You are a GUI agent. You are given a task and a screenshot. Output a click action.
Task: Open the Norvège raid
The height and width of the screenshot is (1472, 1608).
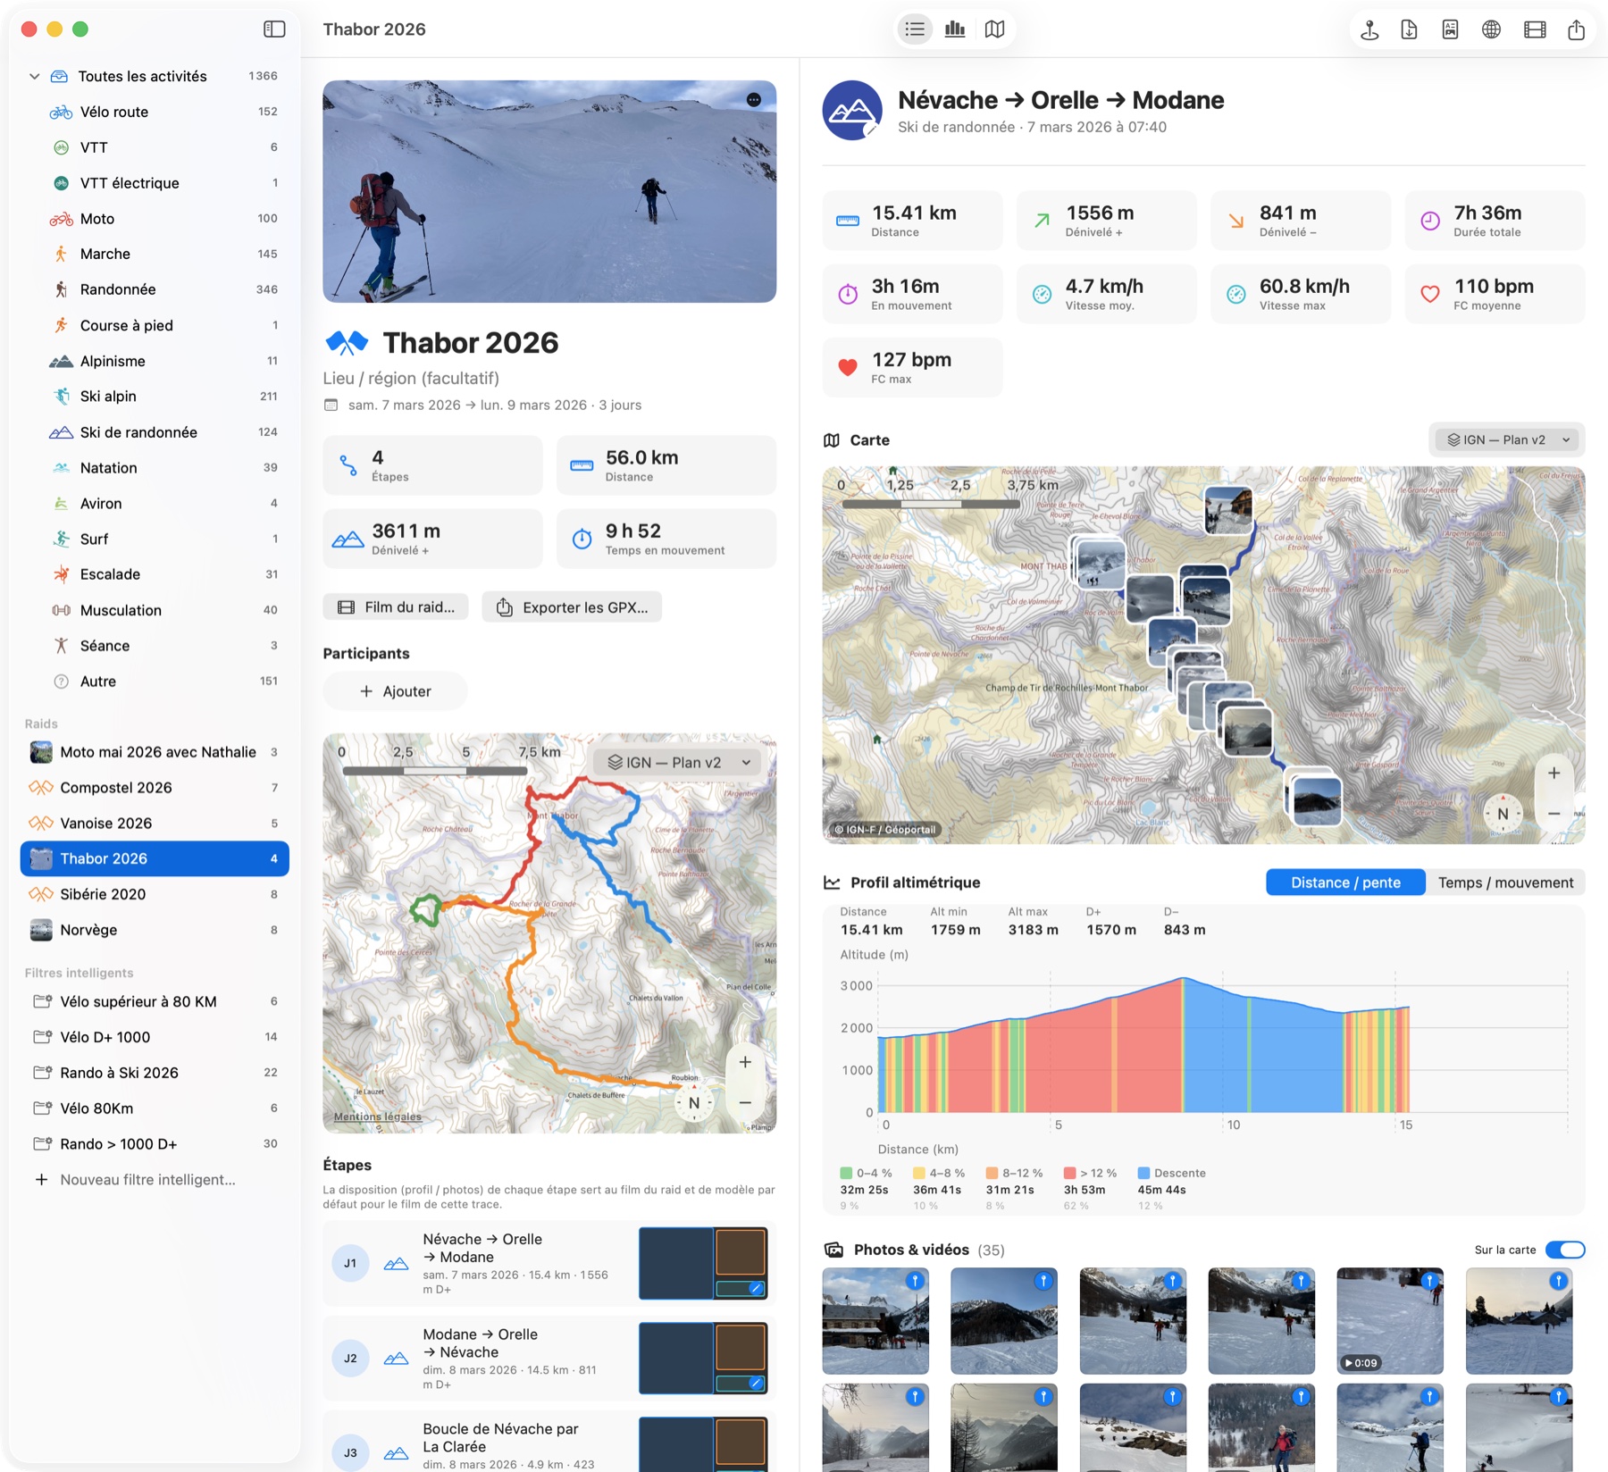point(155,930)
